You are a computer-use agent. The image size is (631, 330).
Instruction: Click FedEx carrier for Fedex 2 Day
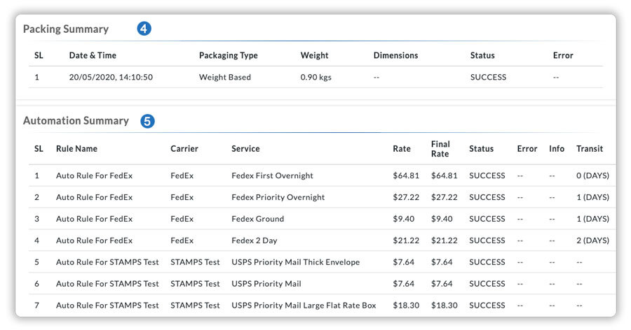(182, 241)
